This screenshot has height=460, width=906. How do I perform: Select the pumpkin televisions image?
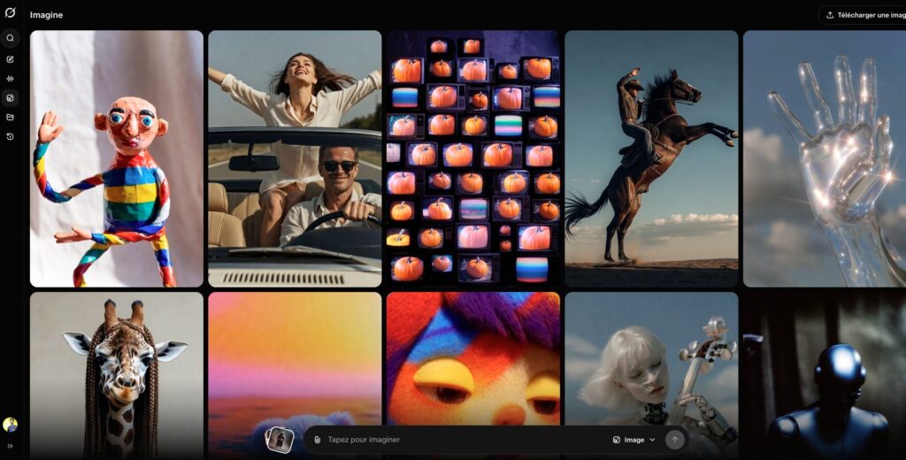[x=472, y=159]
